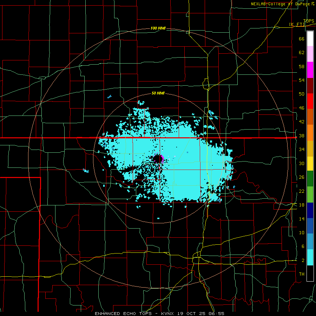The image size is (316, 316).
Task: Click the 06:55 time stamp
Action: point(216,314)
